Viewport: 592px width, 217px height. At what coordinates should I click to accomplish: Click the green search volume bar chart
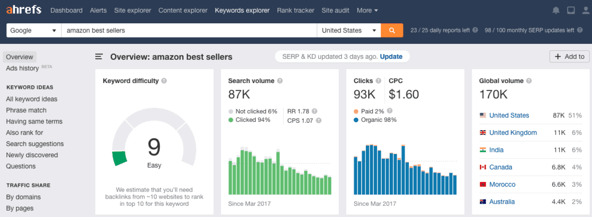(280, 170)
